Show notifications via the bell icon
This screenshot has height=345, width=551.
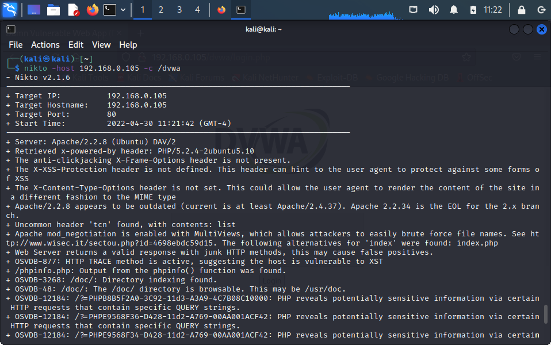[454, 9]
